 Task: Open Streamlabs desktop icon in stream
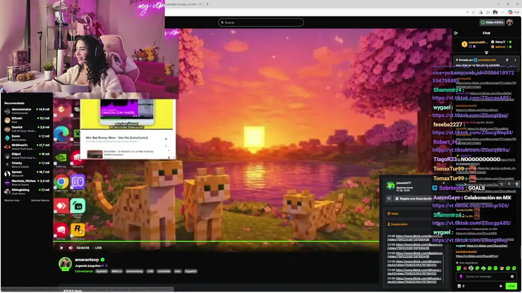[x=77, y=206]
